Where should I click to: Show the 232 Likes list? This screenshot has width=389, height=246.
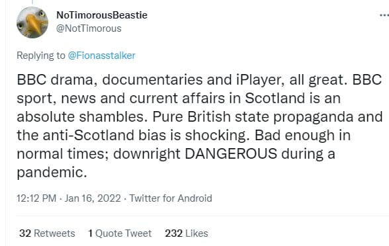pos(187,233)
